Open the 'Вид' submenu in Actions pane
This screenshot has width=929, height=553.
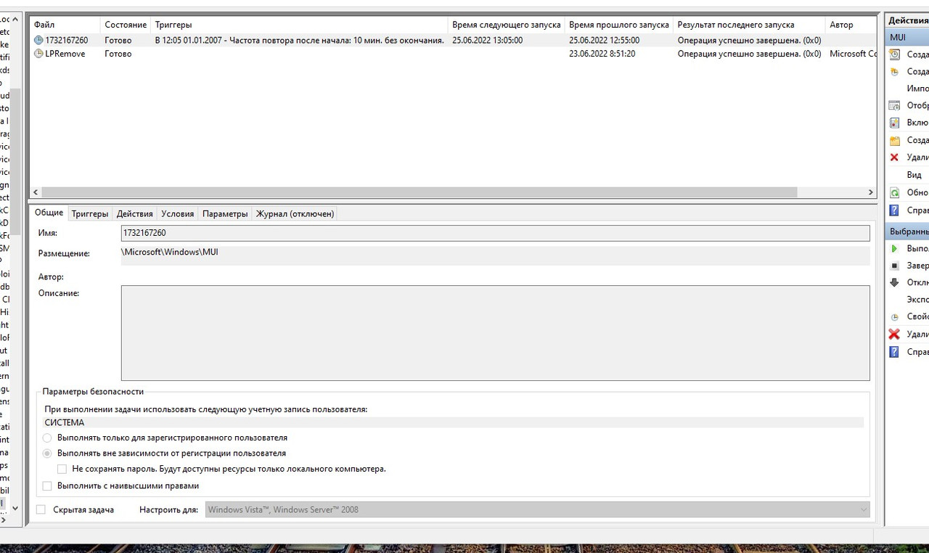[914, 175]
